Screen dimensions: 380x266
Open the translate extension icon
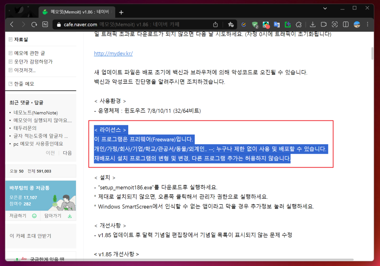277,24
